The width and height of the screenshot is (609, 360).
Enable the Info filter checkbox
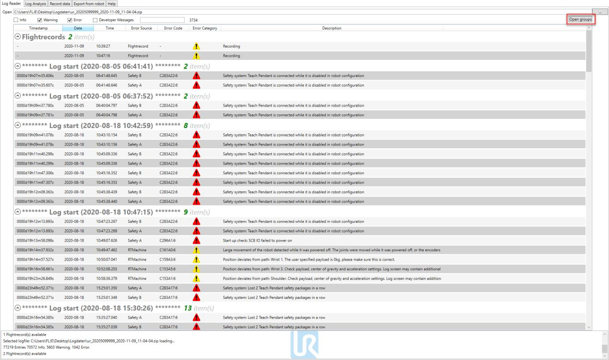[x=16, y=20]
